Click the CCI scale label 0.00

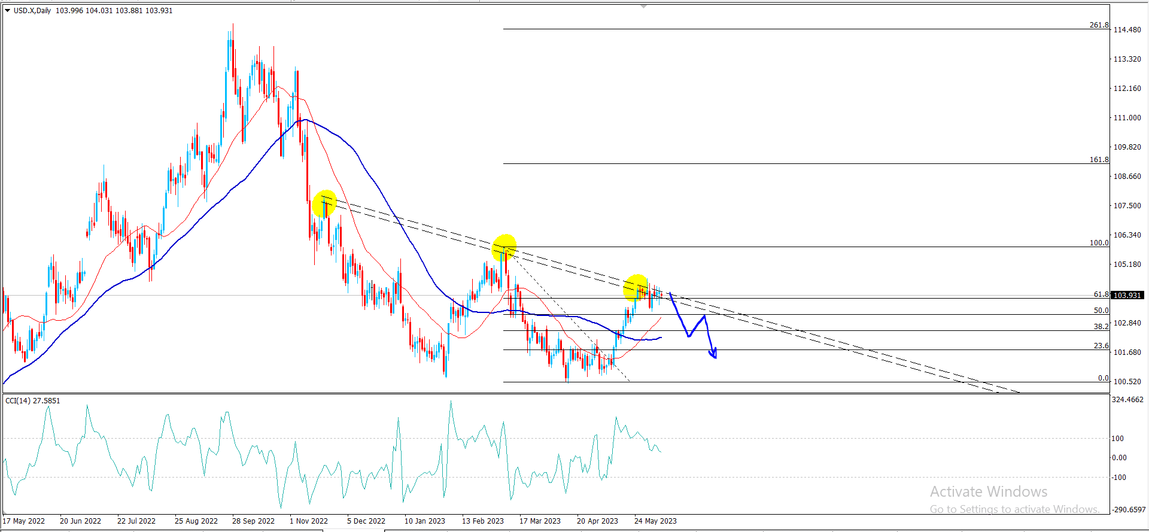point(1119,458)
